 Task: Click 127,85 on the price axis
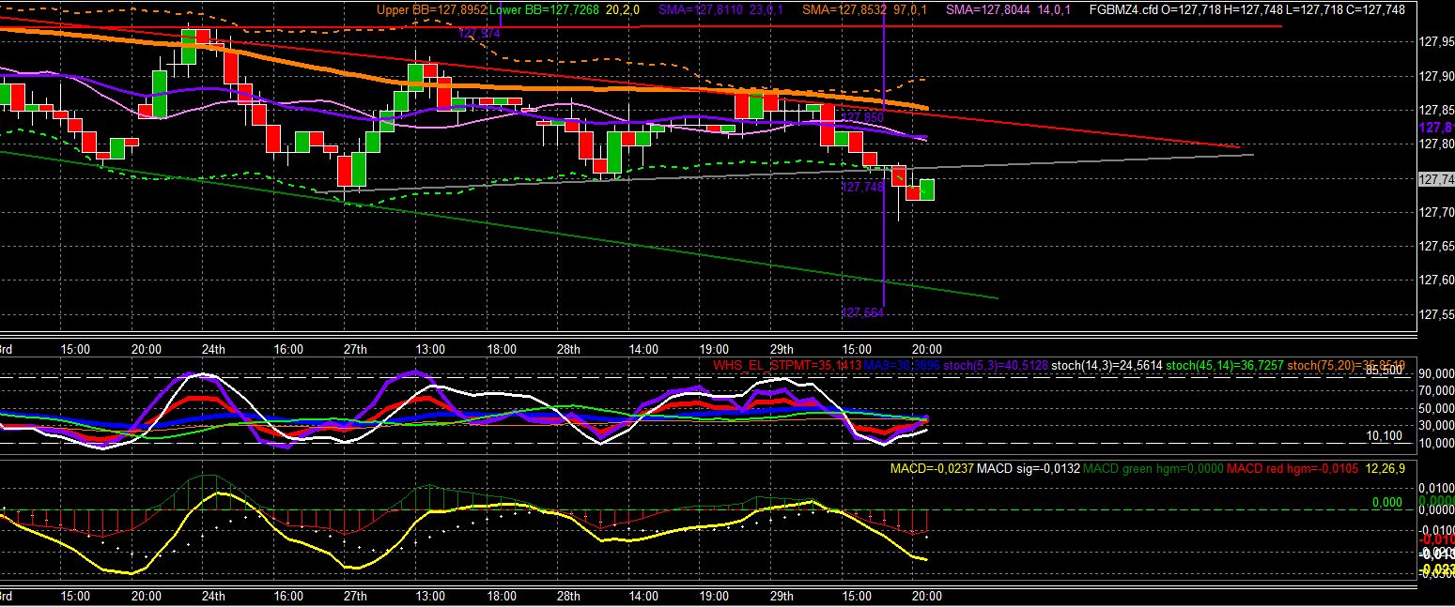click(1436, 110)
